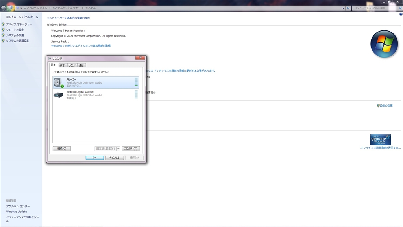Open パフォーマンスの情報とツール link

pyautogui.click(x=22, y=219)
